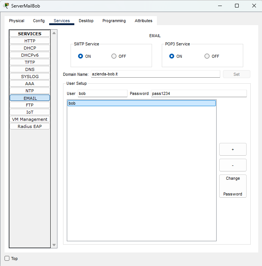Enable the Top checkbox
Screen dimensions: 262x266
click(x=7, y=258)
